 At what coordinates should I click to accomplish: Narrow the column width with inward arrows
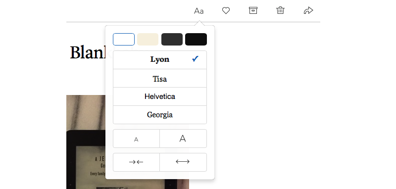pos(137,162)
